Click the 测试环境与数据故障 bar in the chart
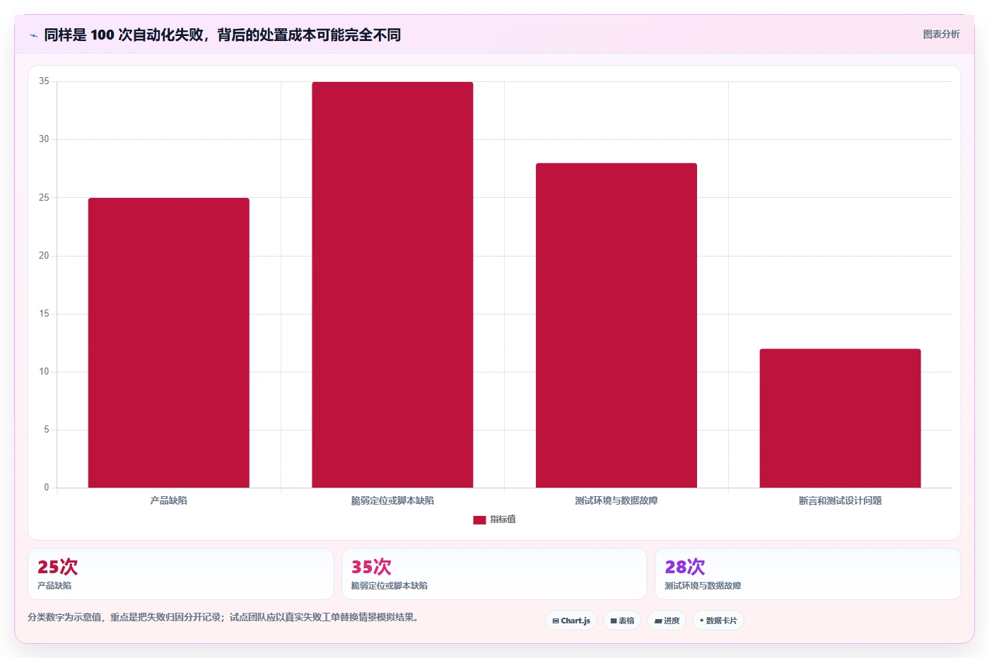The image size is (989, 658). pyautogui.click(x=616, y=325)
